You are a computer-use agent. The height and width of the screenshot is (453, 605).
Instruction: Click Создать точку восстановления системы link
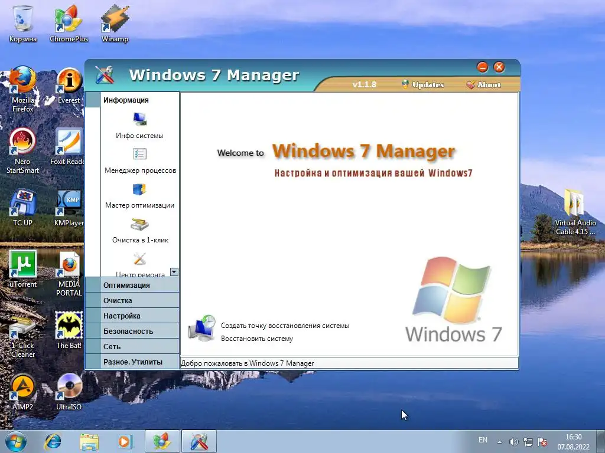pyautogui.click(x=285, y=326)
